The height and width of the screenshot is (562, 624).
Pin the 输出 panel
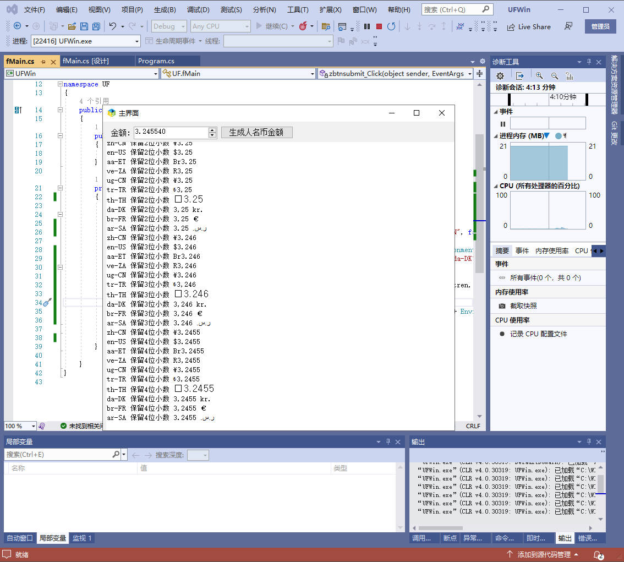coord(589,442)
